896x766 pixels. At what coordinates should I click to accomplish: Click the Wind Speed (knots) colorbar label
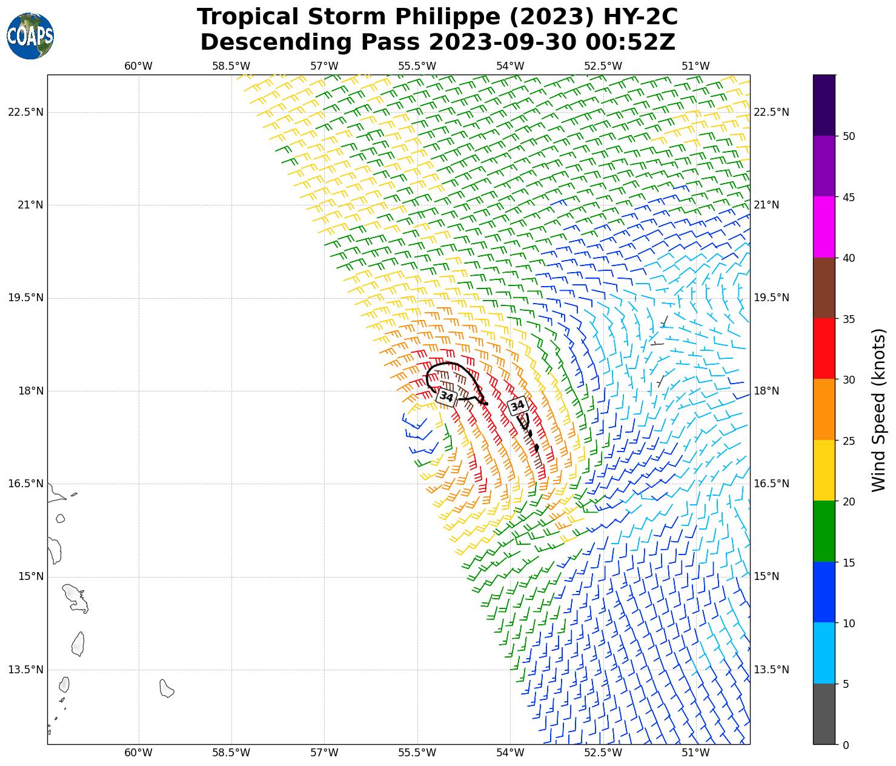(x=878, y=410)
